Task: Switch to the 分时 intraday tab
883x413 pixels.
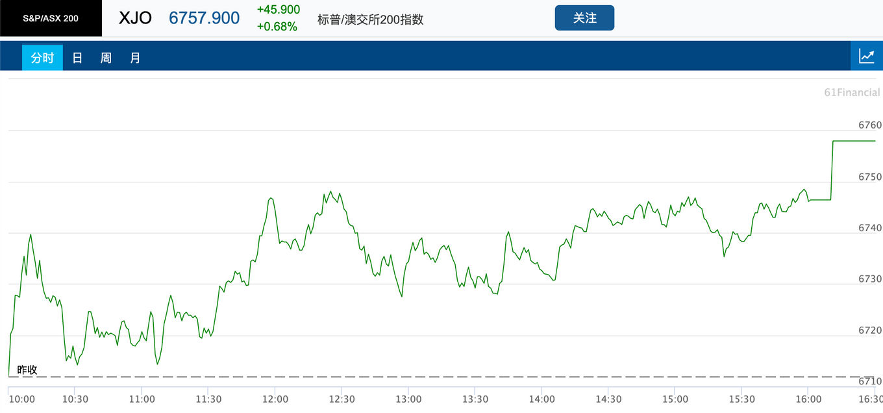Action: coord(42,58)
